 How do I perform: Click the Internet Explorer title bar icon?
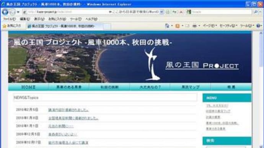[3, 4]
